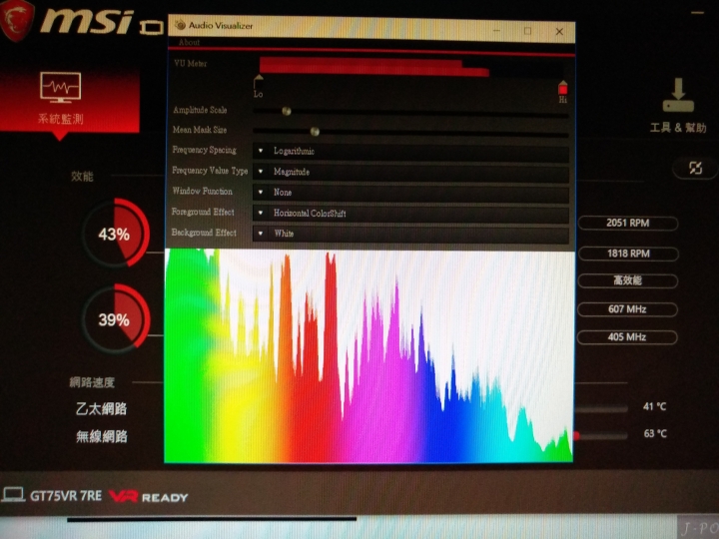This screenshot has width=719, height=539.
Task: Open the Window Function dropdown showing None
Action: [410, 192]
